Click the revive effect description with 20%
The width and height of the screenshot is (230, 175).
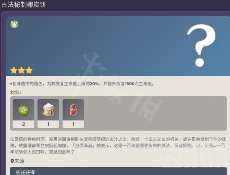click(82, 84)
